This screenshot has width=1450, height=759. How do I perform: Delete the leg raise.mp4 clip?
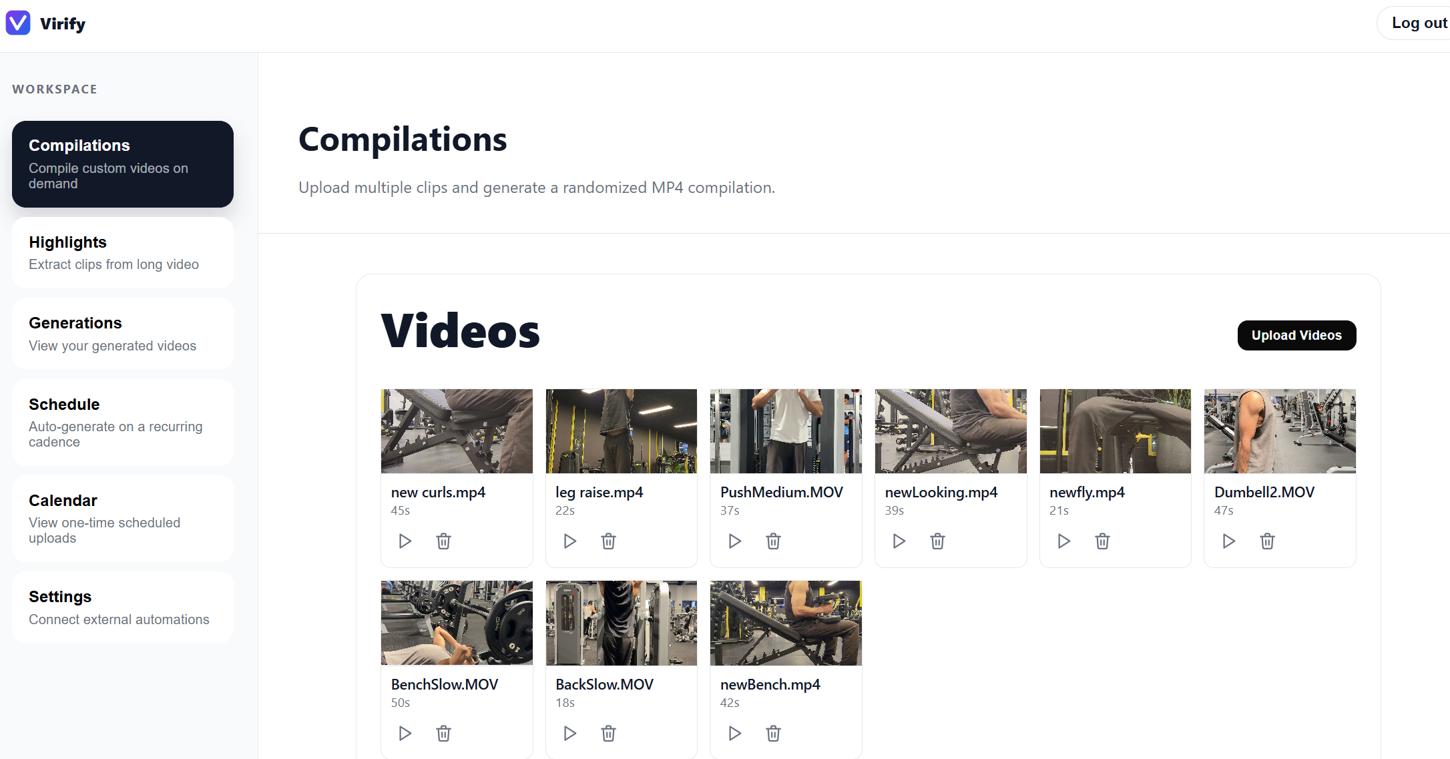(608, 541)
